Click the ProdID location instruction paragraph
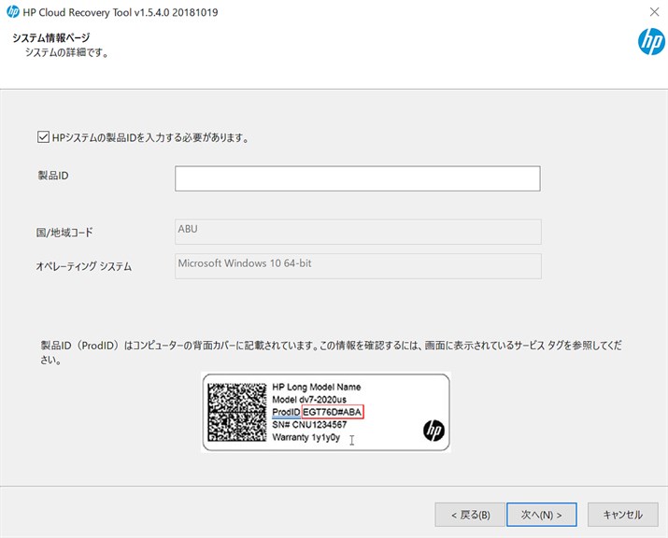 click(x=331, y=352)
